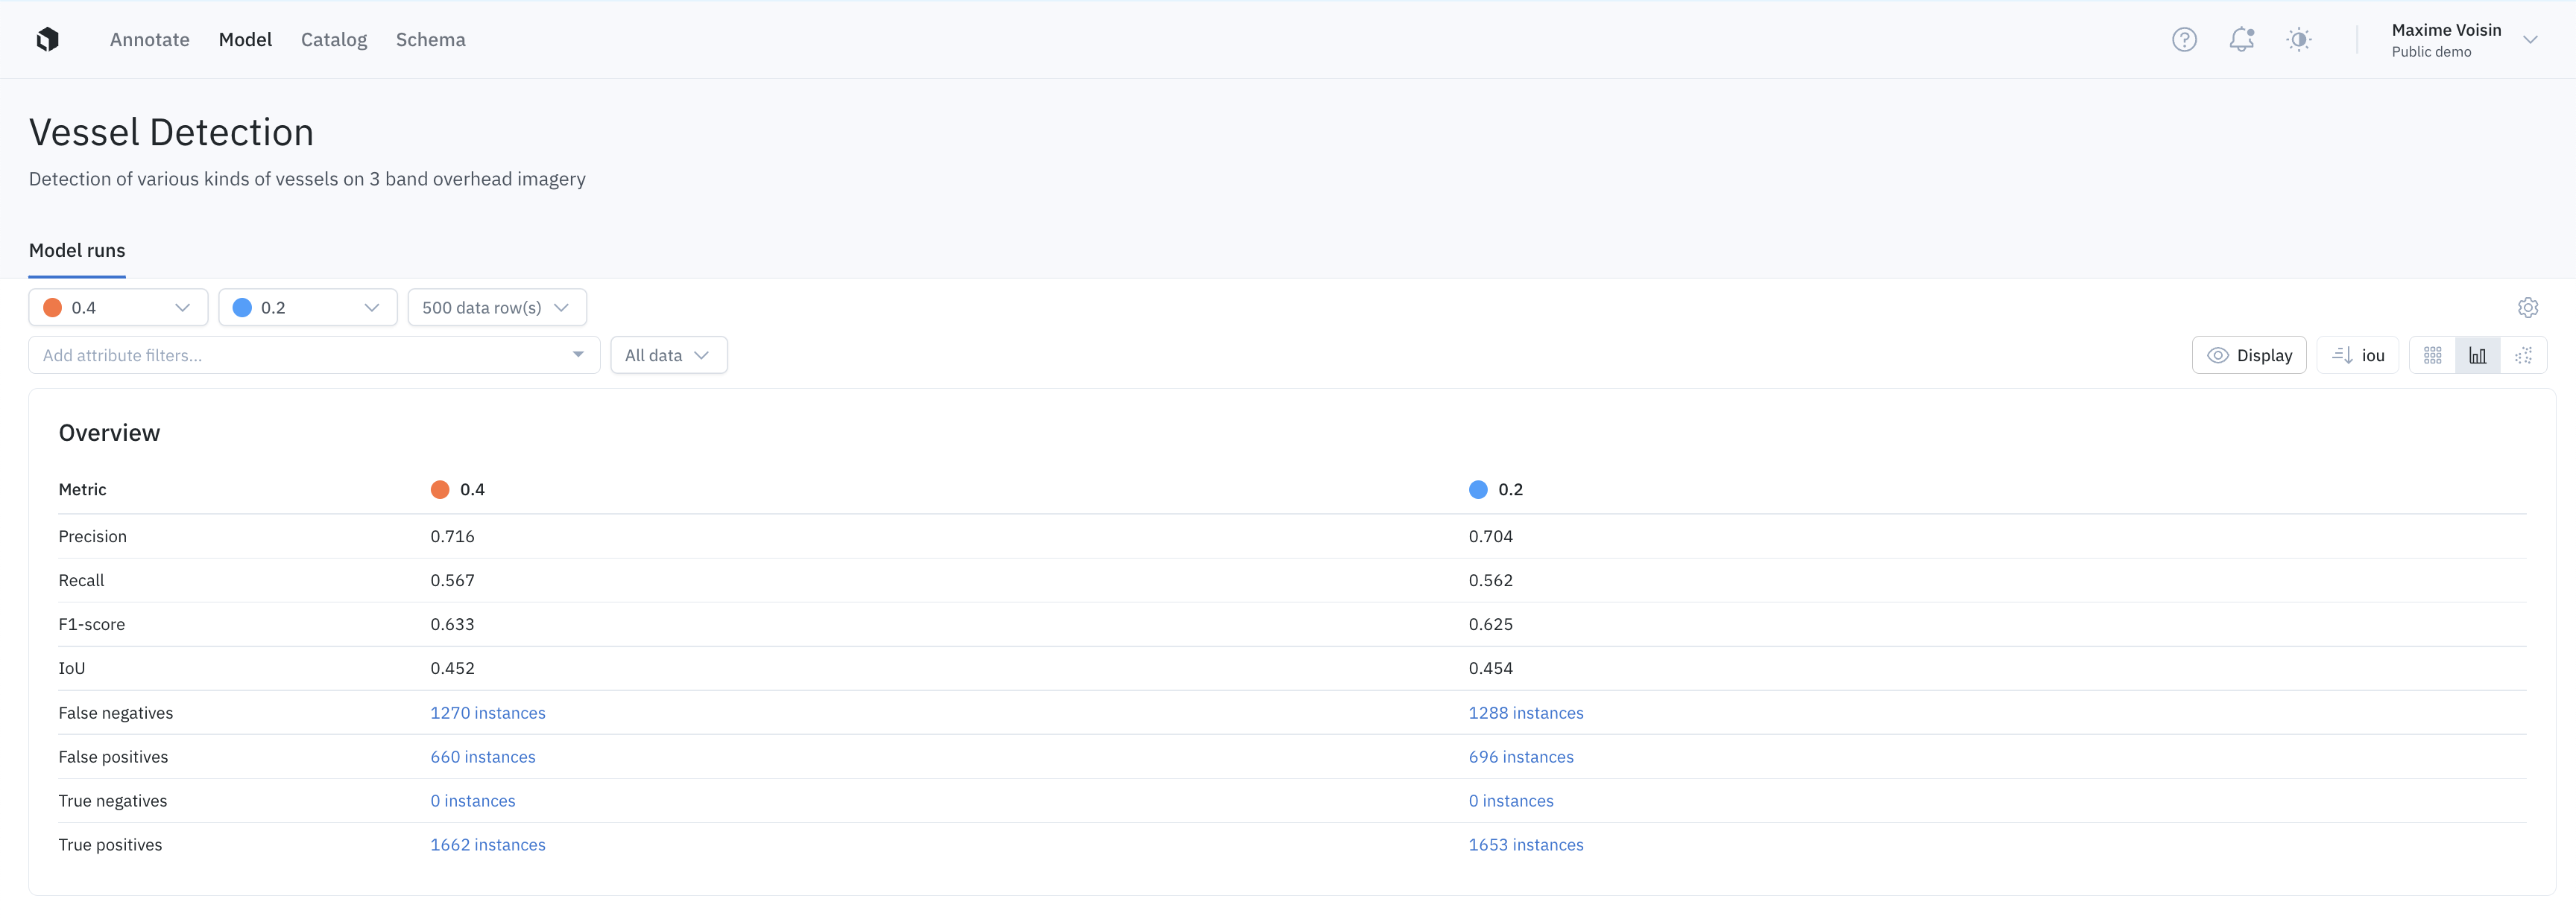Open the All data split dropdown

(668, 356)
